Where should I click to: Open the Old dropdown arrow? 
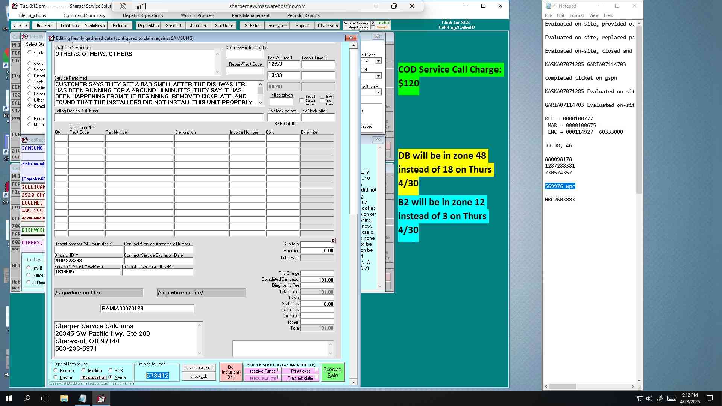(378, 76)
